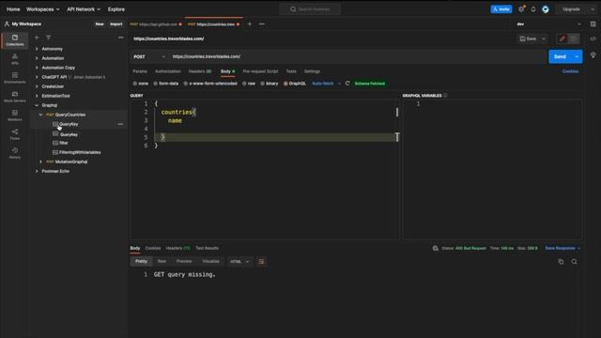The image size is (601, 338).
Task: Open the Cookies link under Send
Action: click(x=570, y=71)
